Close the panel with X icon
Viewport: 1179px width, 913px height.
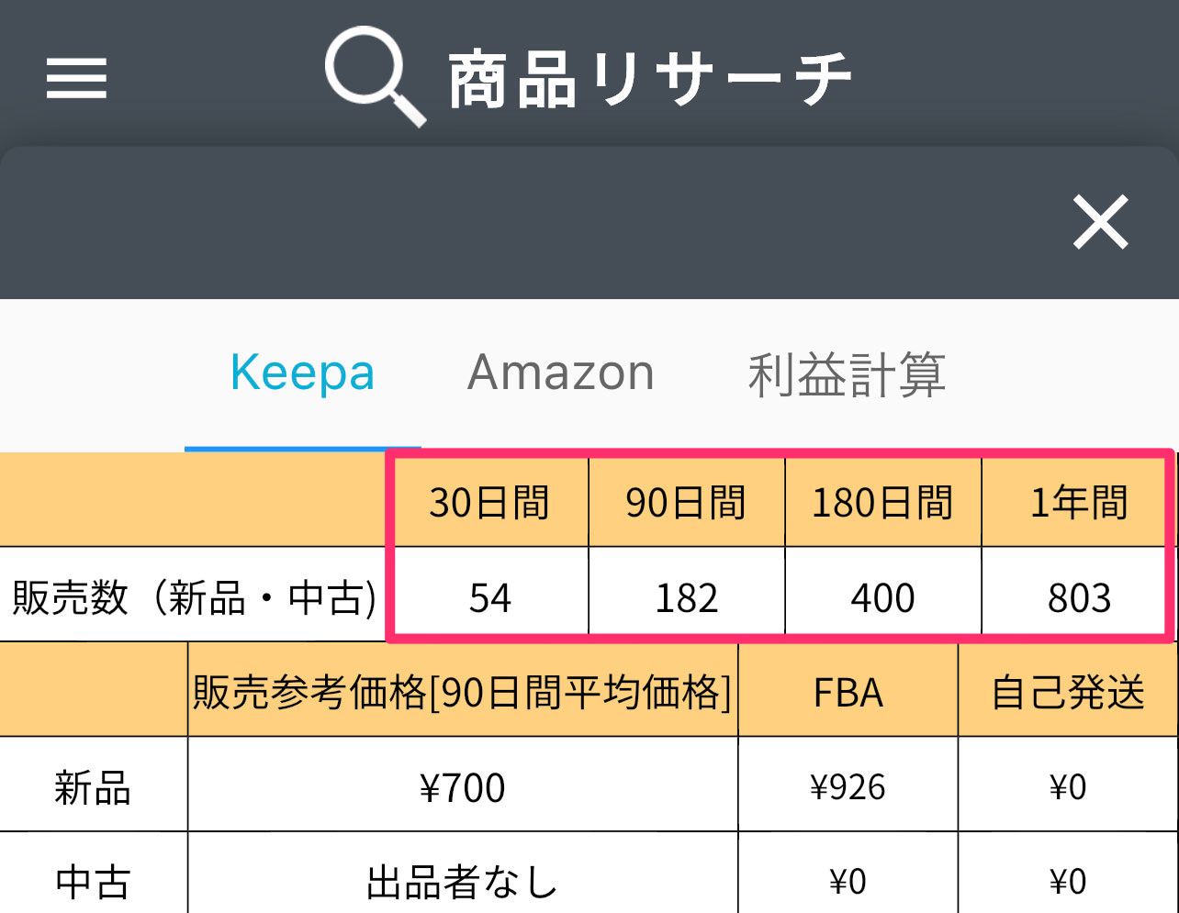[x=1100, y=223]
